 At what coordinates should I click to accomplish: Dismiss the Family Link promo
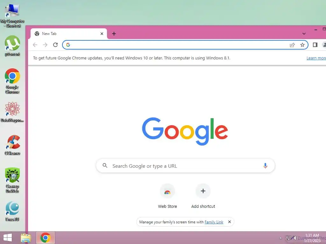click(230, 222)
